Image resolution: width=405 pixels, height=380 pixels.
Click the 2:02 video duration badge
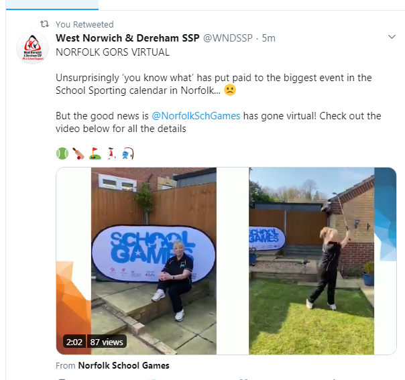[74, 342]
